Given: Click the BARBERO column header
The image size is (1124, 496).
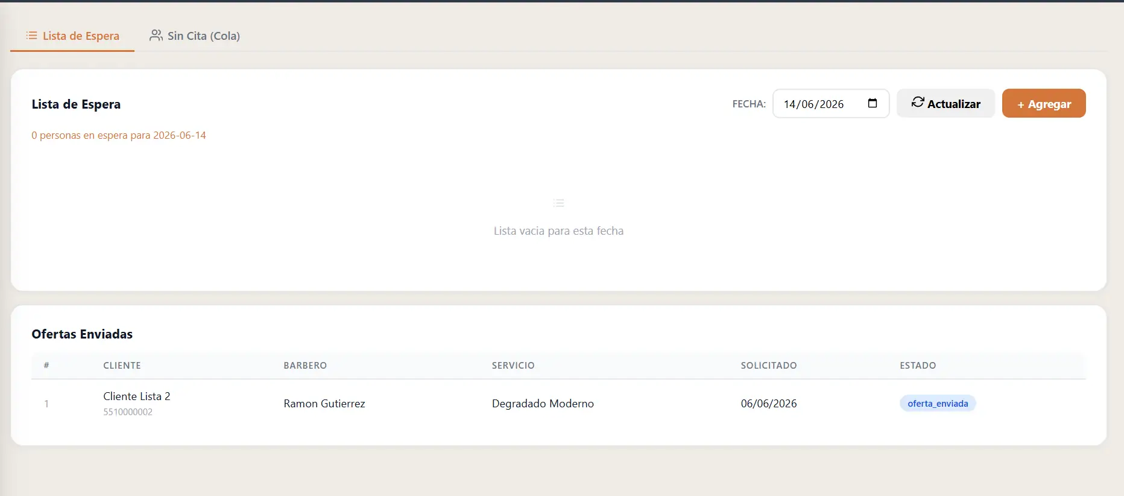Looking at the screenshot, I should click(x=305, y=366).
